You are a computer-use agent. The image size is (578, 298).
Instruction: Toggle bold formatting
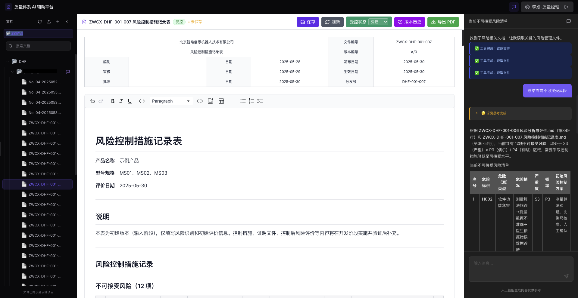[x=113, y=101]
